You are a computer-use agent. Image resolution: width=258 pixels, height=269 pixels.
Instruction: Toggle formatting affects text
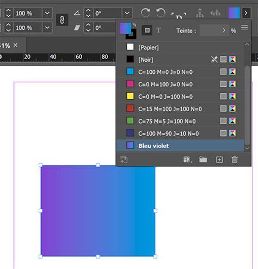pyautogui.click(x=158, y=30)
